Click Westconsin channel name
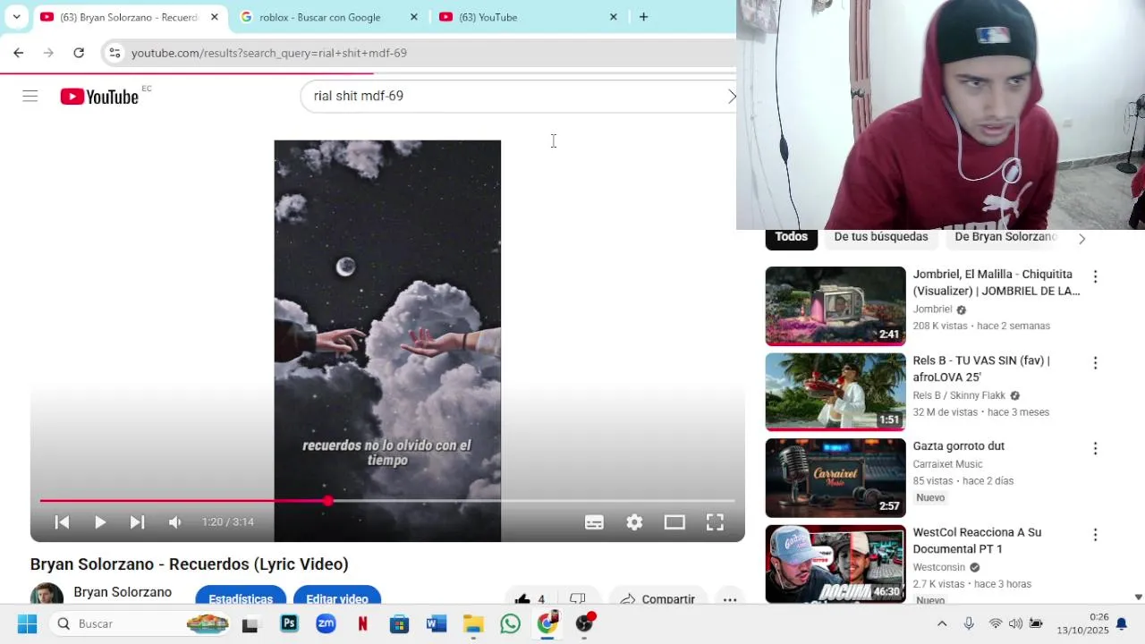Image resolution: width=1145 pixels, height=644 pixels. coord(938,567)
